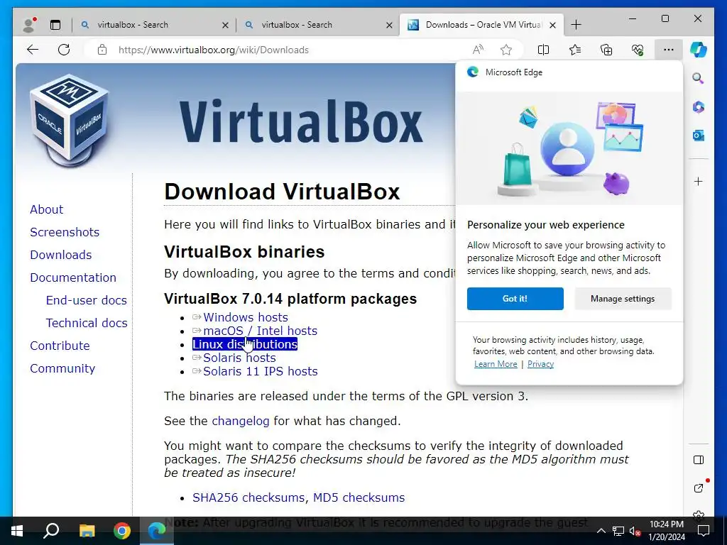Click Got it! button

pyautogui.click(x=515, y=299)
